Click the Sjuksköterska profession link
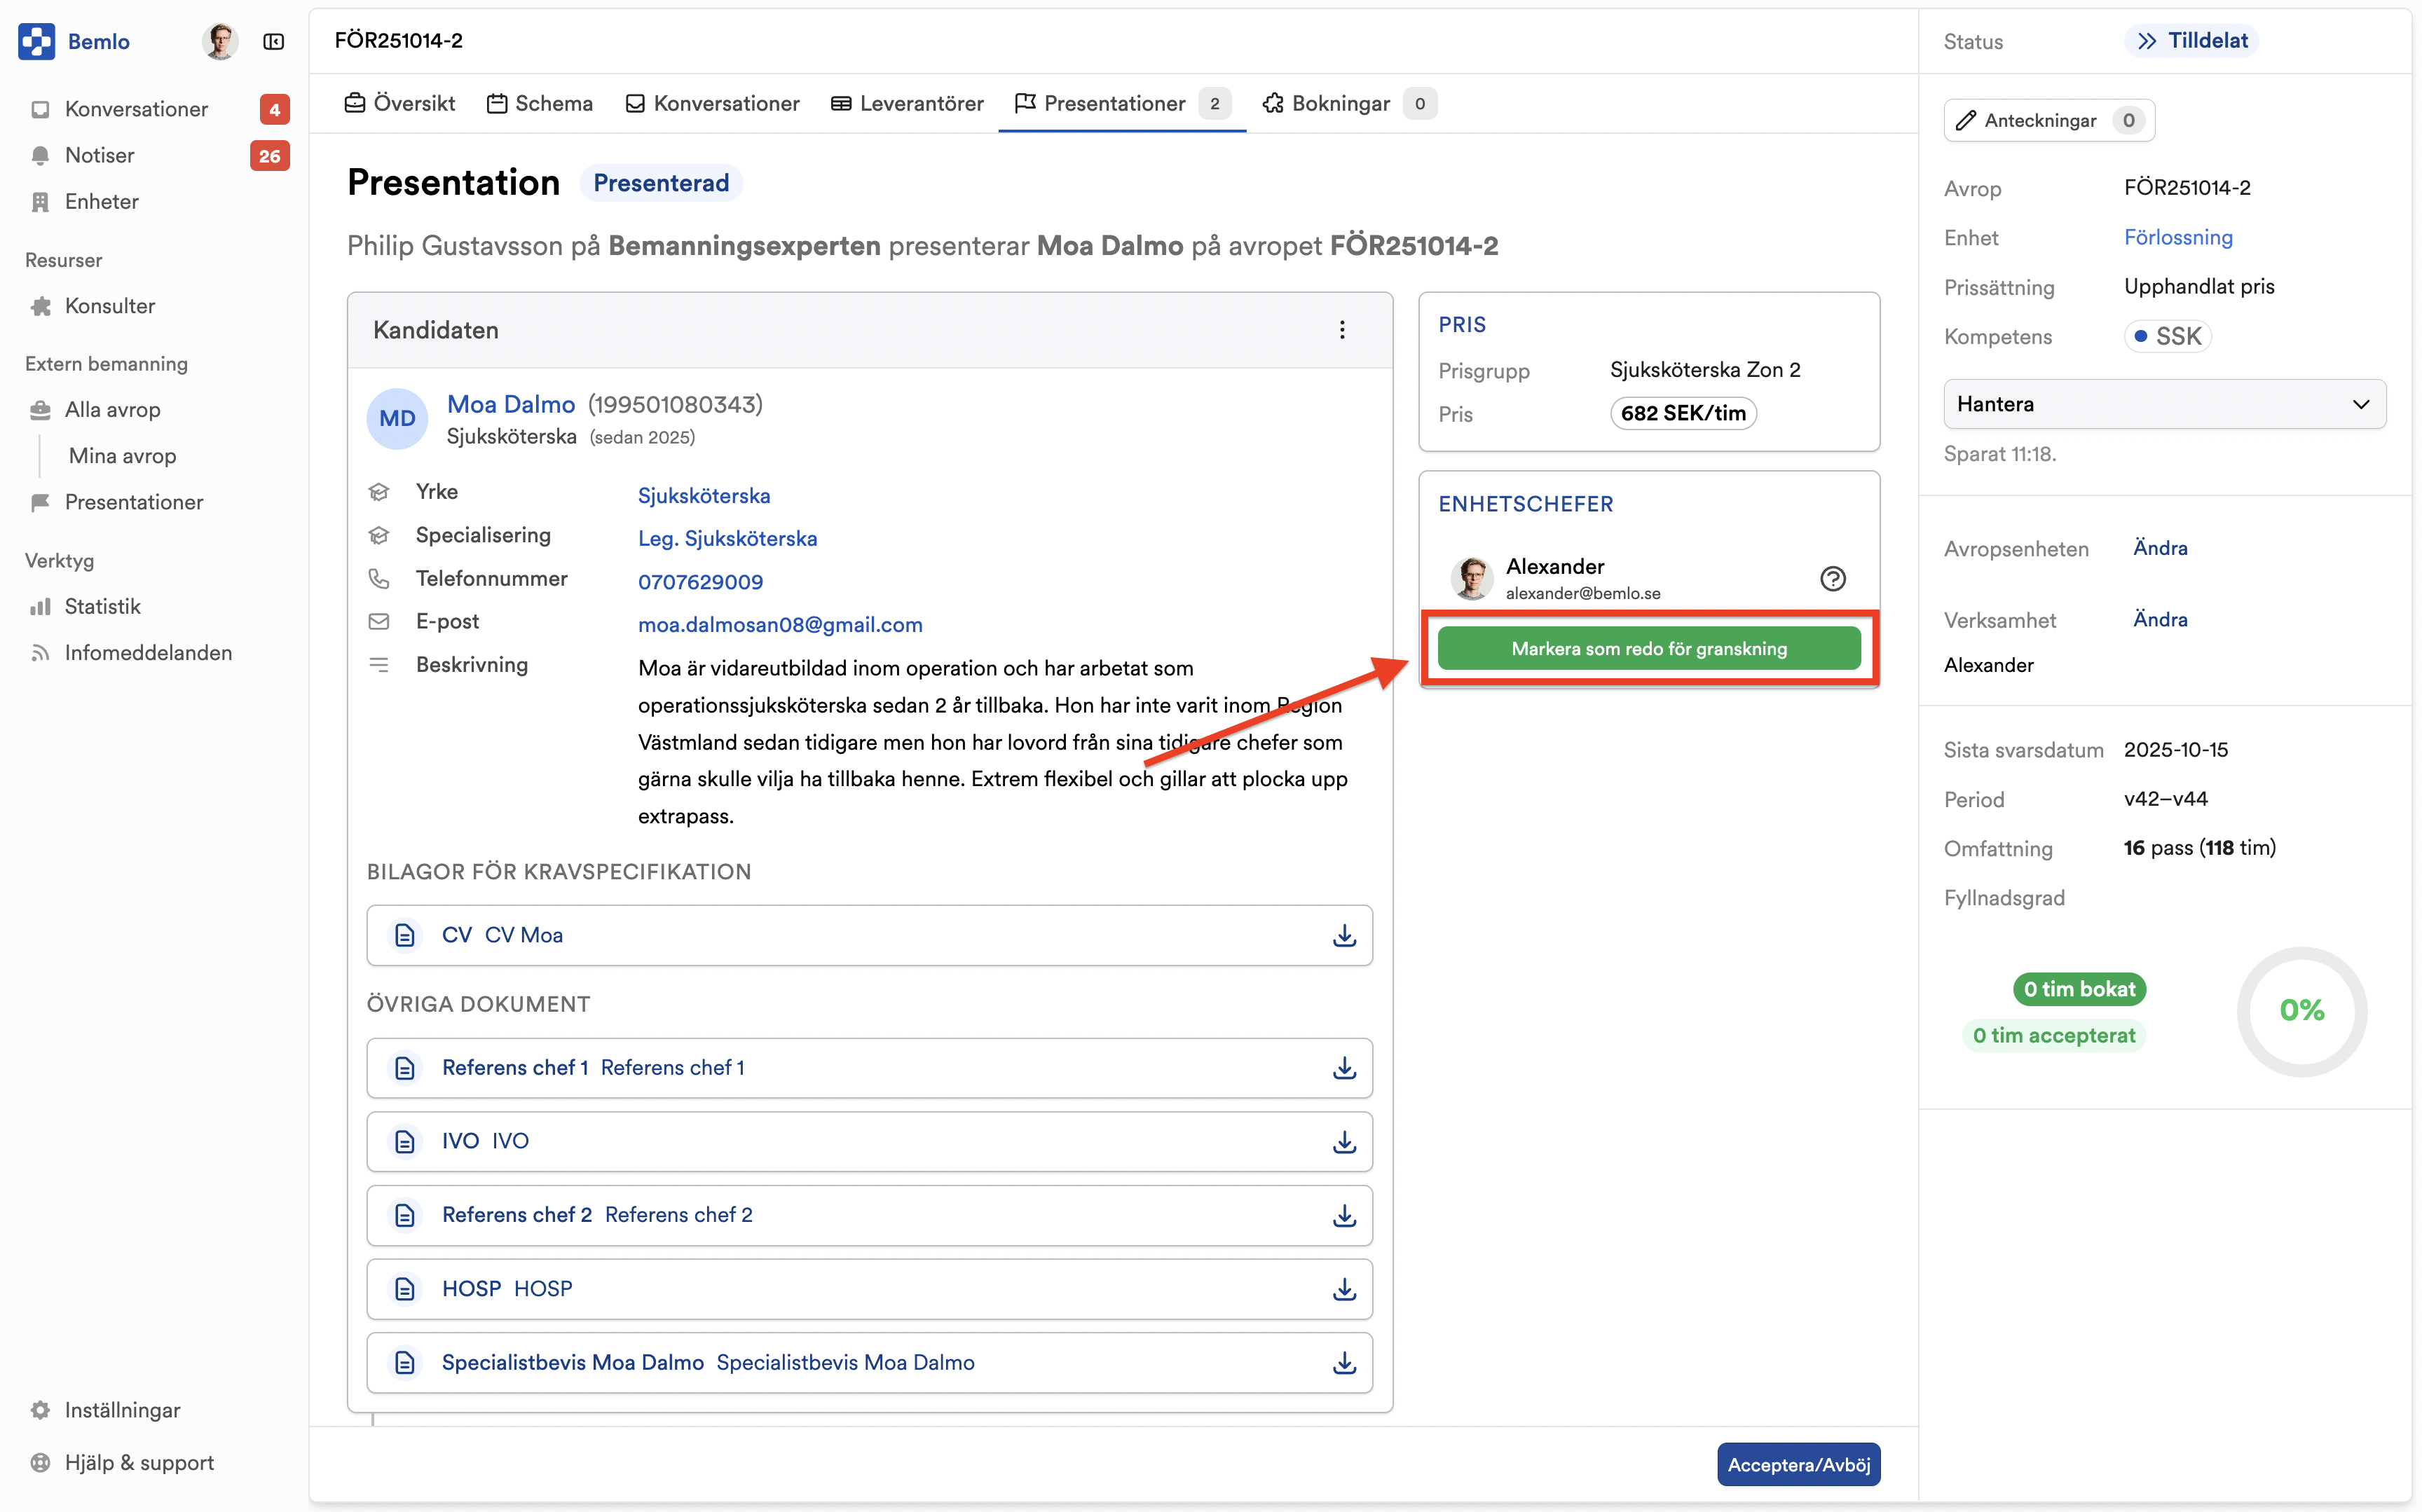 (x=704, y=496)
